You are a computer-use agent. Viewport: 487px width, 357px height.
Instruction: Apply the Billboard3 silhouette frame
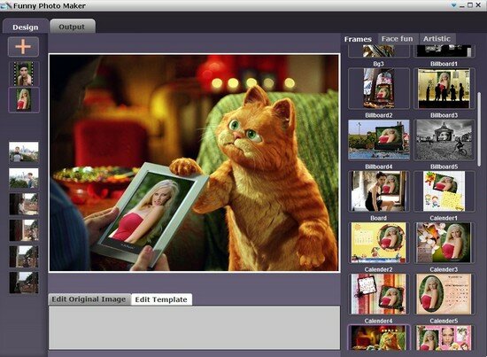[x=444, y=89]
